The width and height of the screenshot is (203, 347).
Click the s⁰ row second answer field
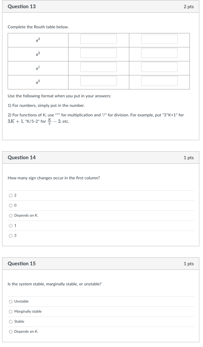pos(159,81)
